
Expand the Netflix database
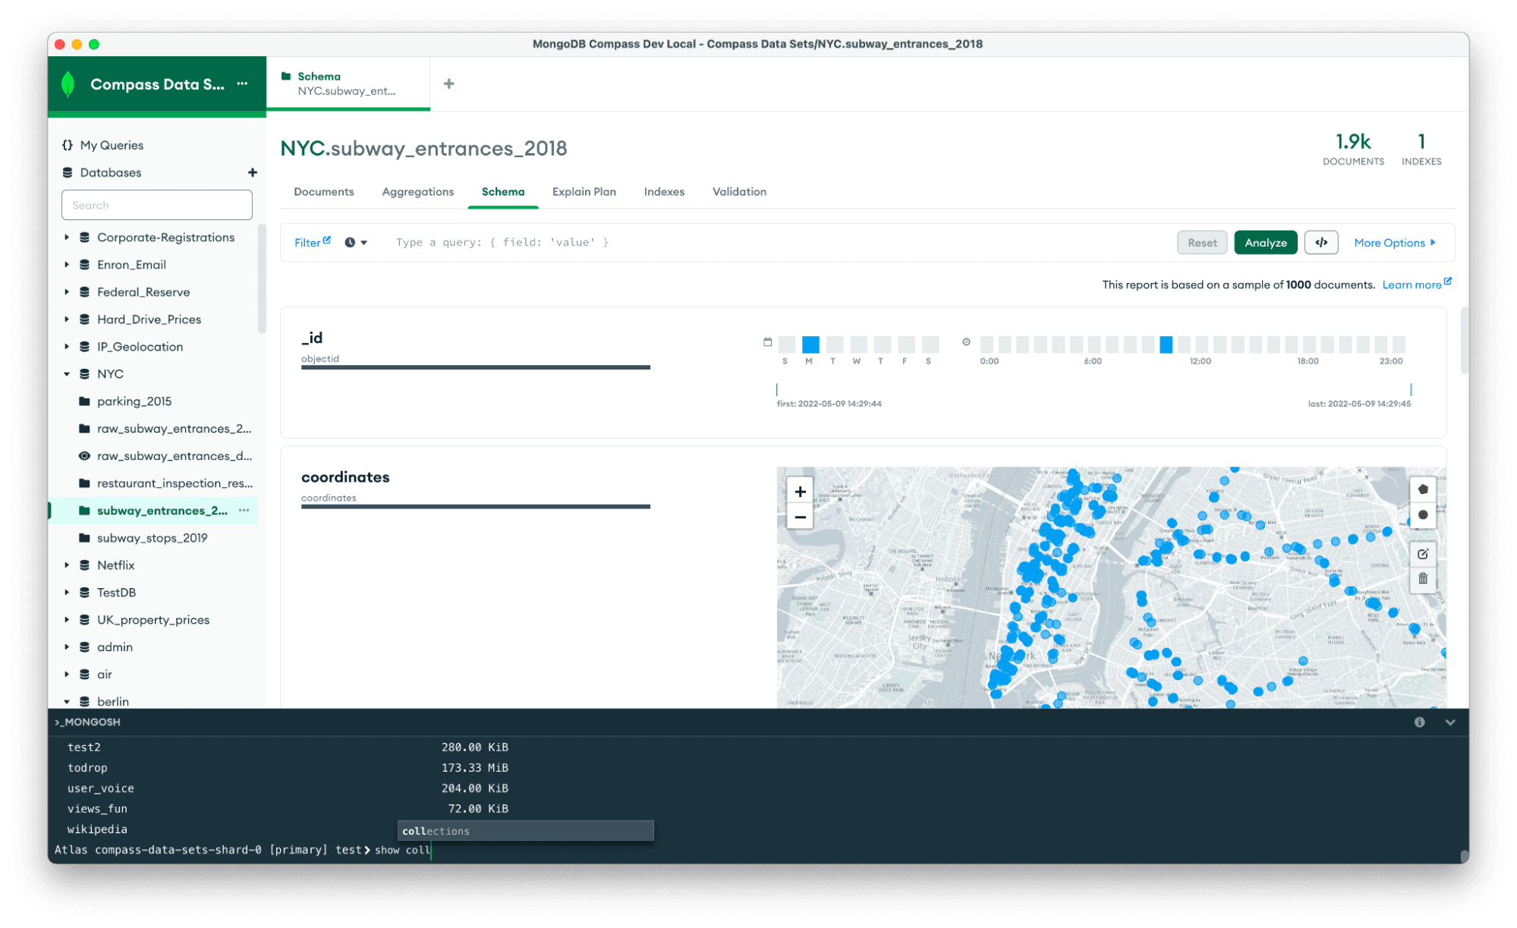[67, 565]
